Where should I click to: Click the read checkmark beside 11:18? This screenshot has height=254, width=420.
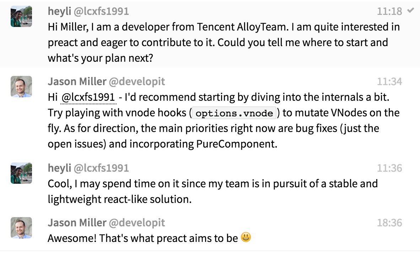[411, 11]
